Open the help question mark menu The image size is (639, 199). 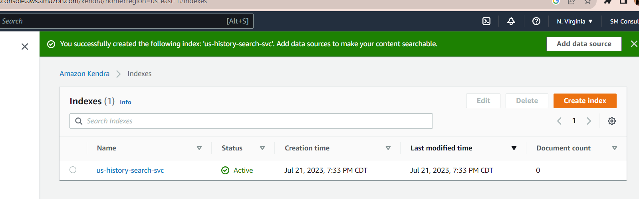pyautogui.click(x=536, y=21)
